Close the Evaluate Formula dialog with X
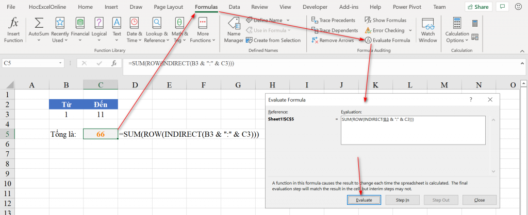 coord(490,99)
